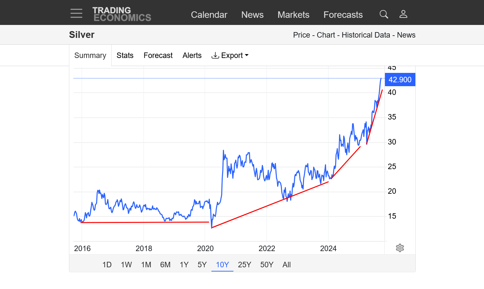This screenshot has width=484, height=289.
Task: Set chart range to 1D
Action: (x=107, y=265)
